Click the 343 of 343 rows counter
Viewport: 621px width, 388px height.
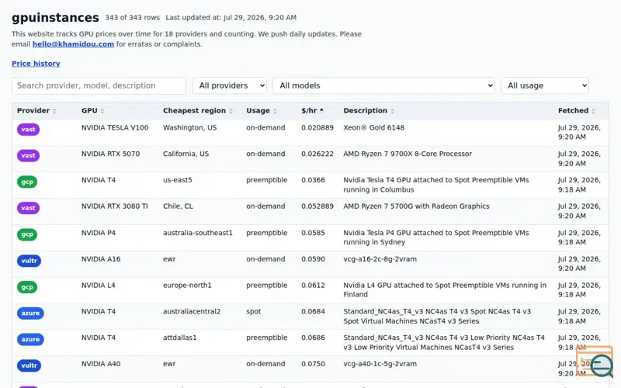coord(132,17)
